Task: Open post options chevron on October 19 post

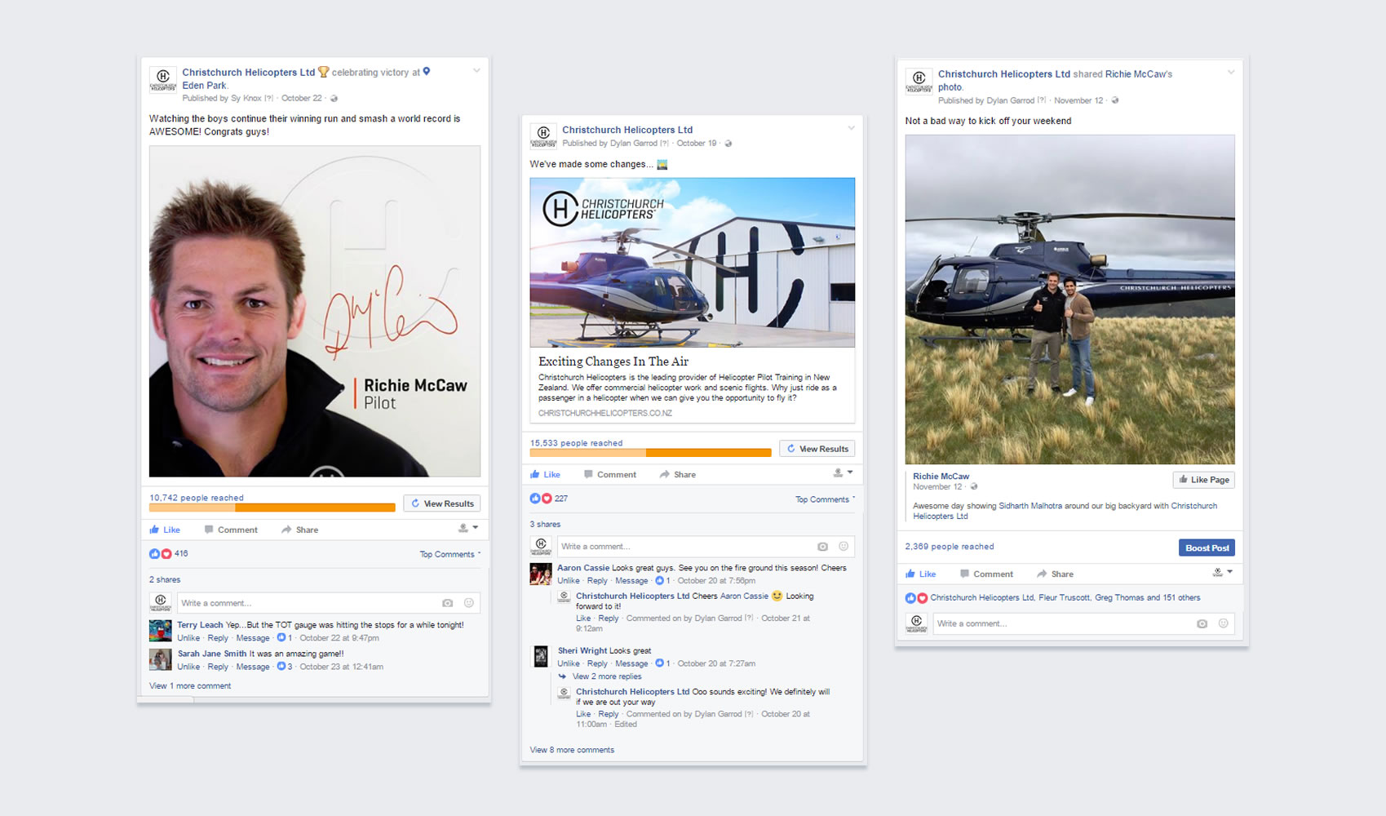Action: (851, 128)
